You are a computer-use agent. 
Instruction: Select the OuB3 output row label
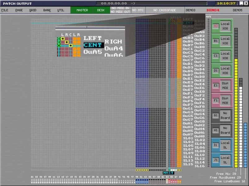coord(188,38)
